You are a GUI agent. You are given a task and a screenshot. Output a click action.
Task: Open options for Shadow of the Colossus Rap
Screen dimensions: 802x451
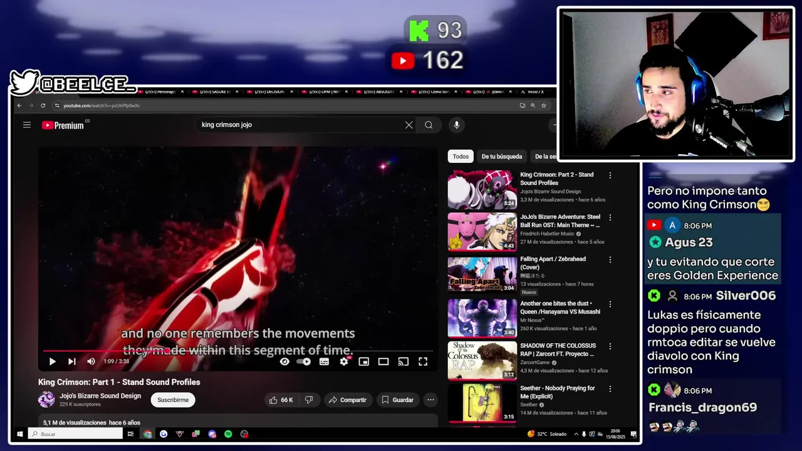[610, 346]
